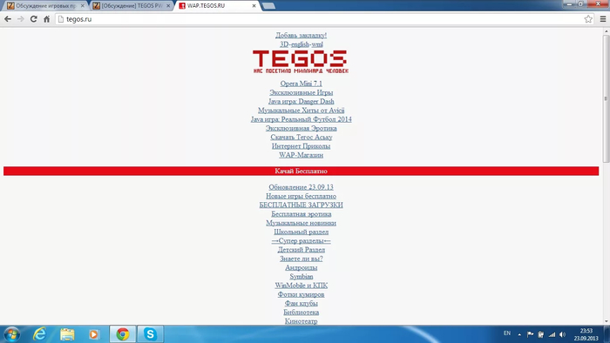This screenshot has height=343, width=610.
Task: Go back with the browser back arrow
Action: click(8, 19)
